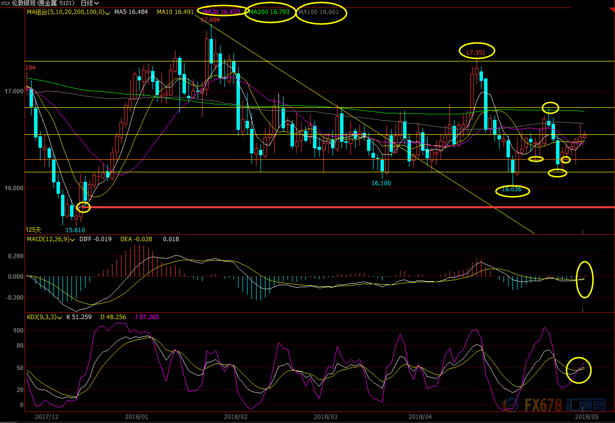The width and height of the screenshot is (615, 423).
Task: Click the circled KDJ crossover point
Action: coord(579,370)
